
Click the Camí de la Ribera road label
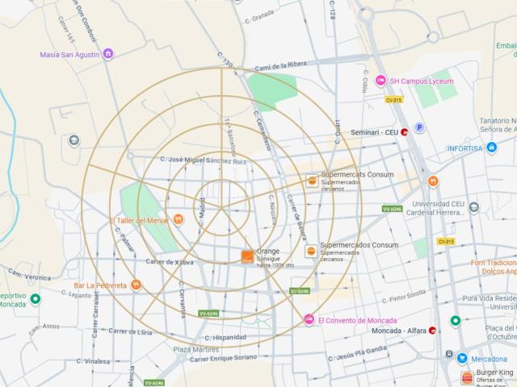tap(280, 66)
